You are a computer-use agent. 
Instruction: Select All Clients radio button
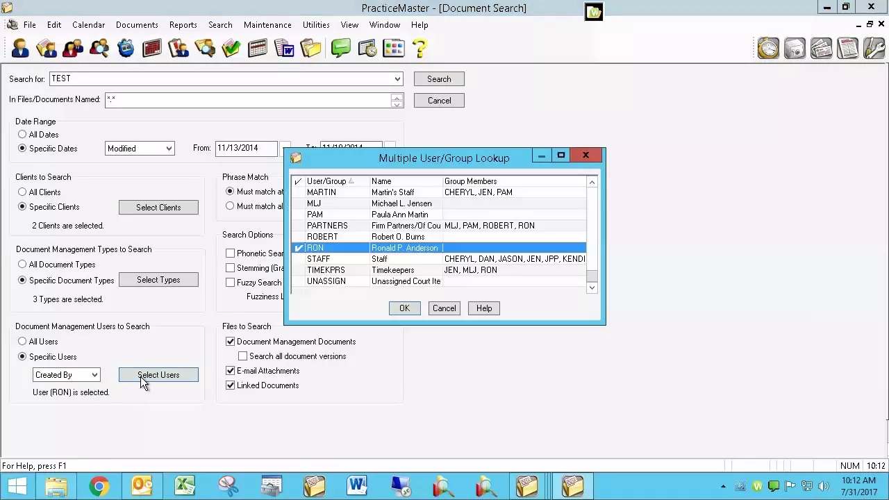pyautogui.click(x=23, y=192)
